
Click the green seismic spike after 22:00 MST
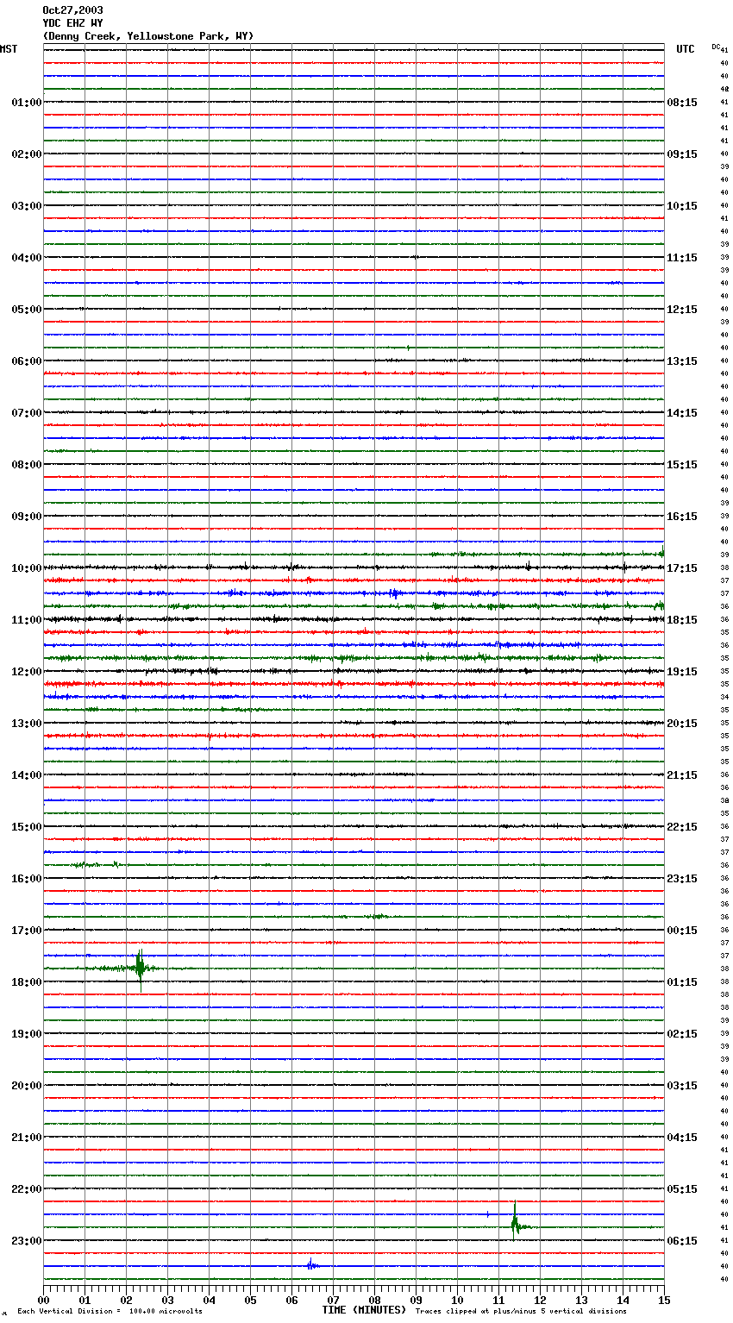[515, 1222]
